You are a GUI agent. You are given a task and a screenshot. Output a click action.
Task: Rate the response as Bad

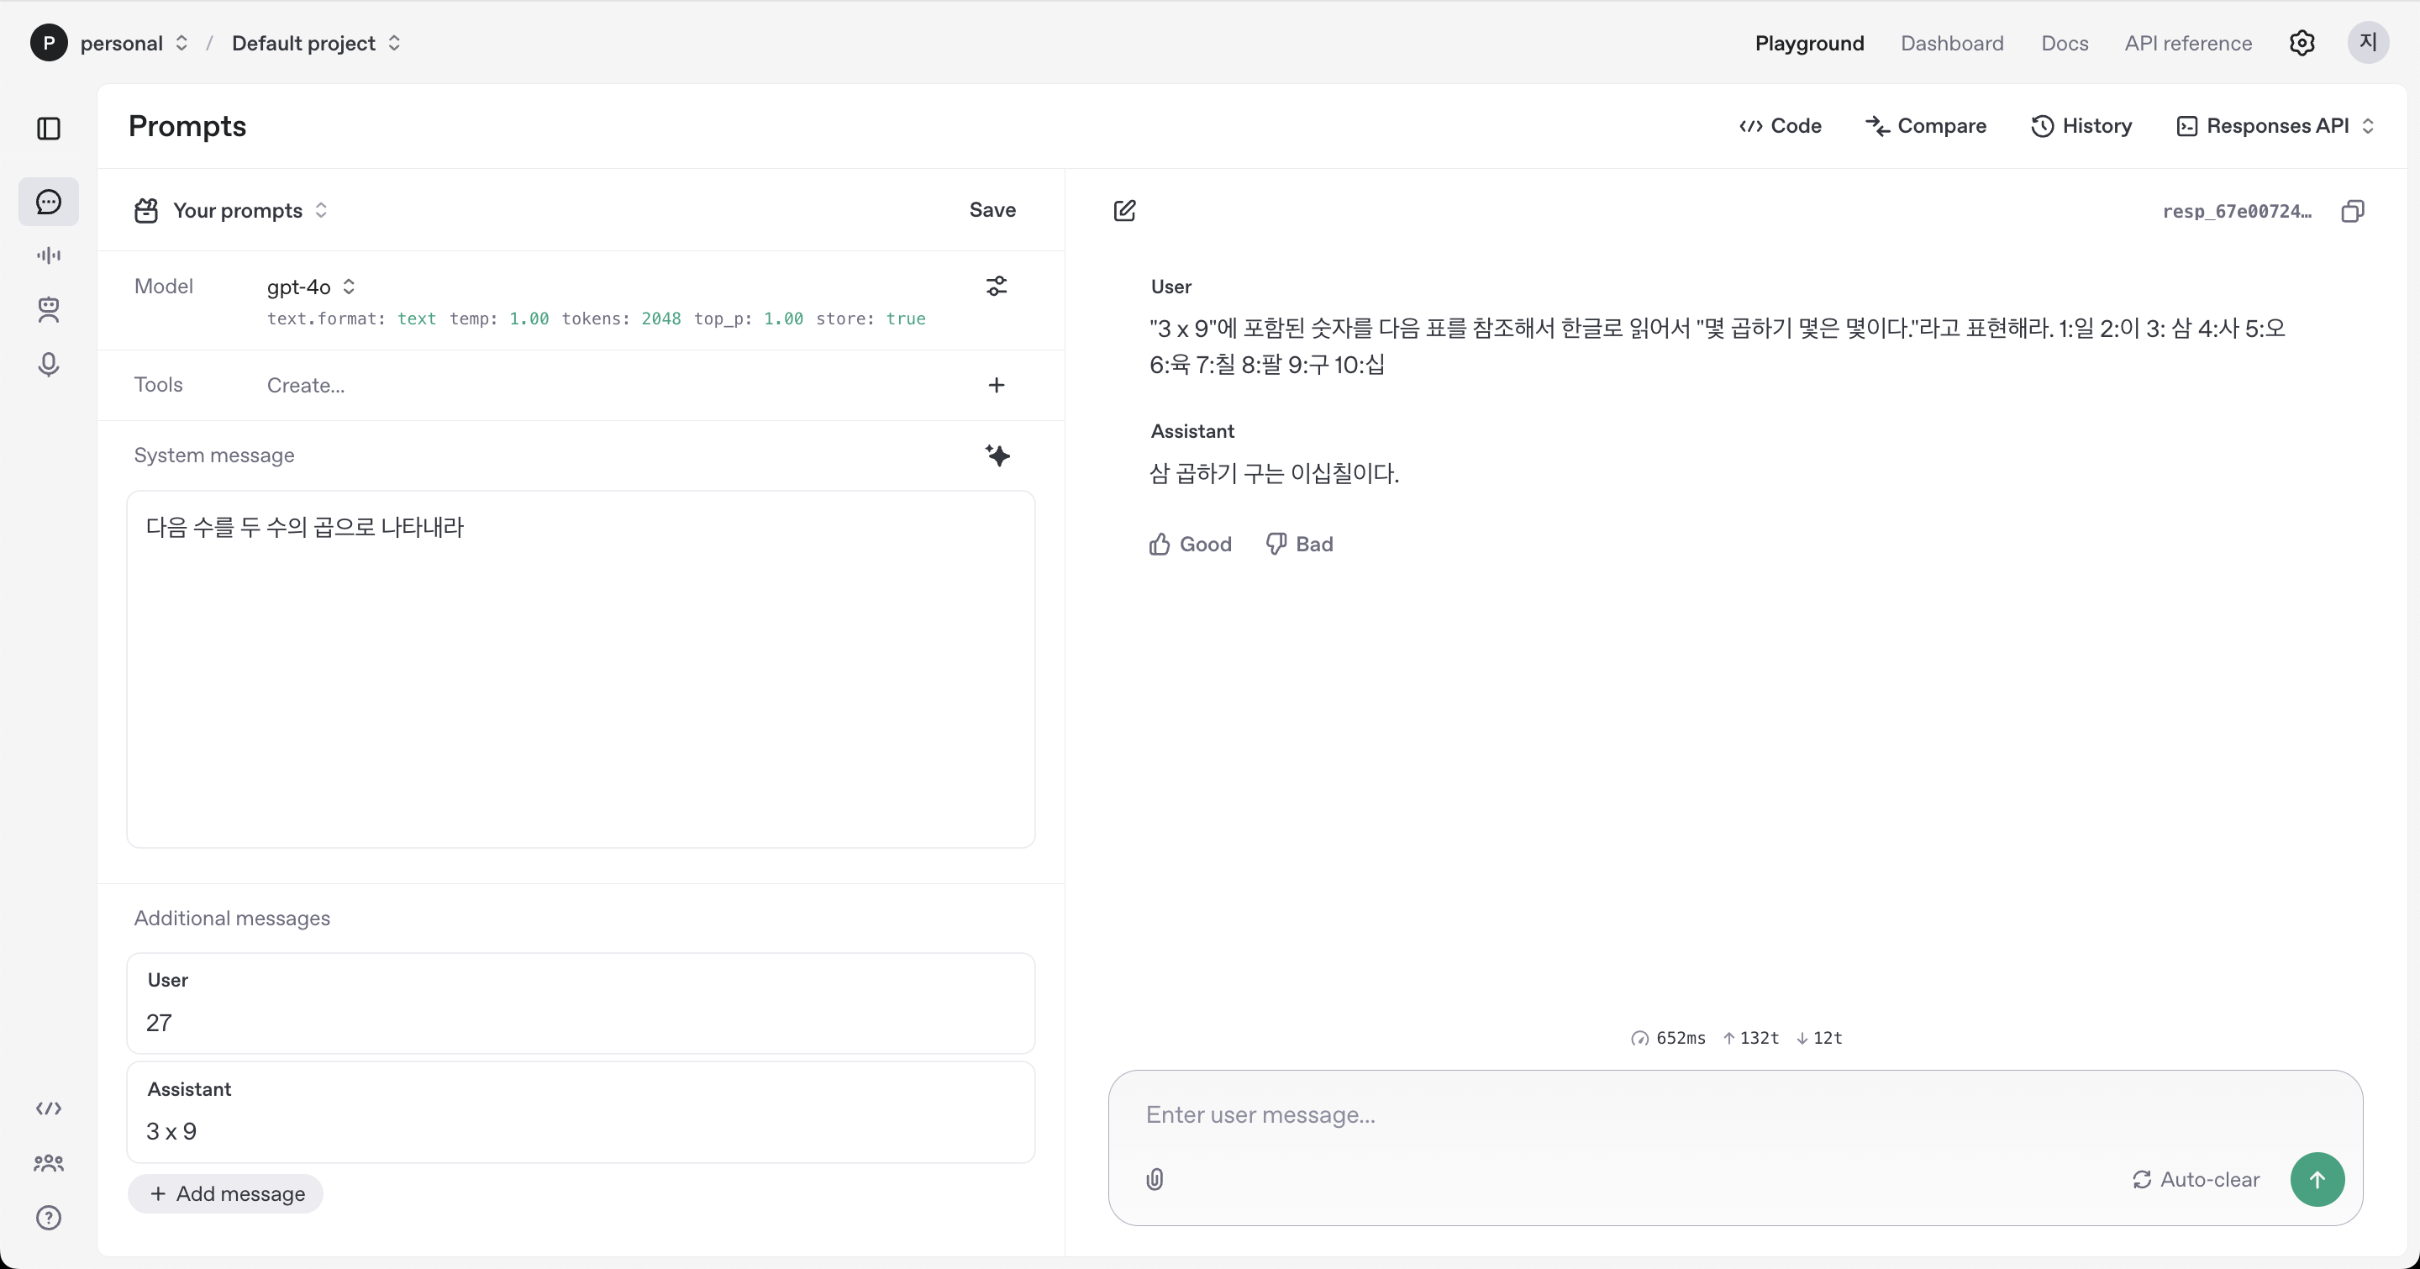(x=1299, y=545)
